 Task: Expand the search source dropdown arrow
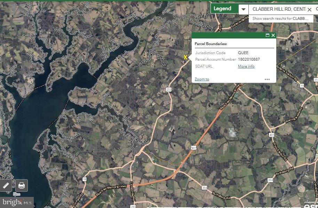244,9
